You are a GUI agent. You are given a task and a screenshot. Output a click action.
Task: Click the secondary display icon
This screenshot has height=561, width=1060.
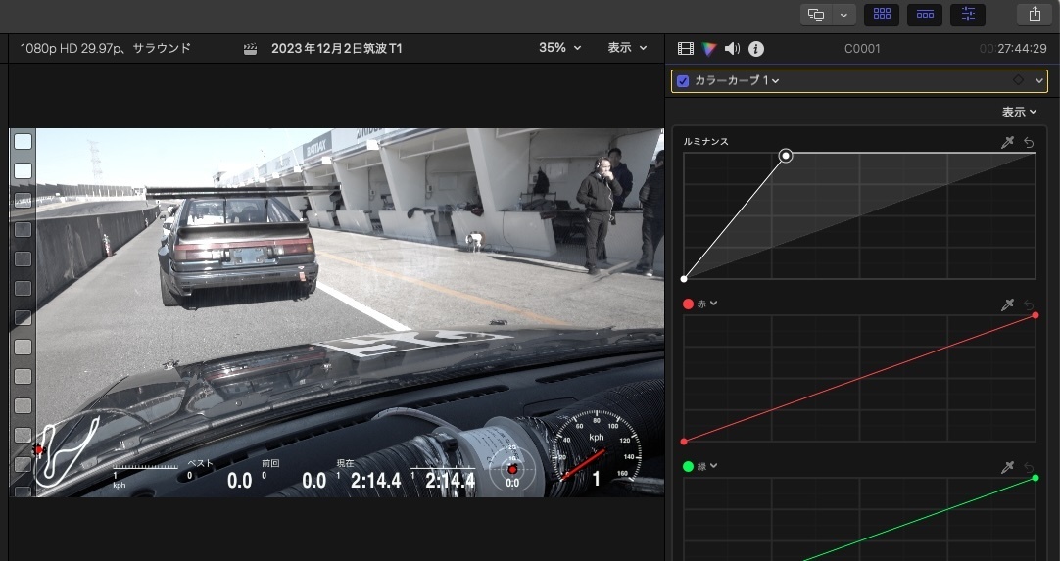(x=817, y=14)
